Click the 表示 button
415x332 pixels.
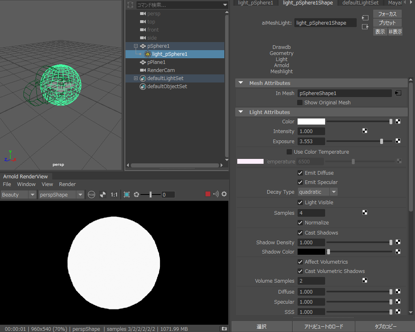click(x=380, y=32)
